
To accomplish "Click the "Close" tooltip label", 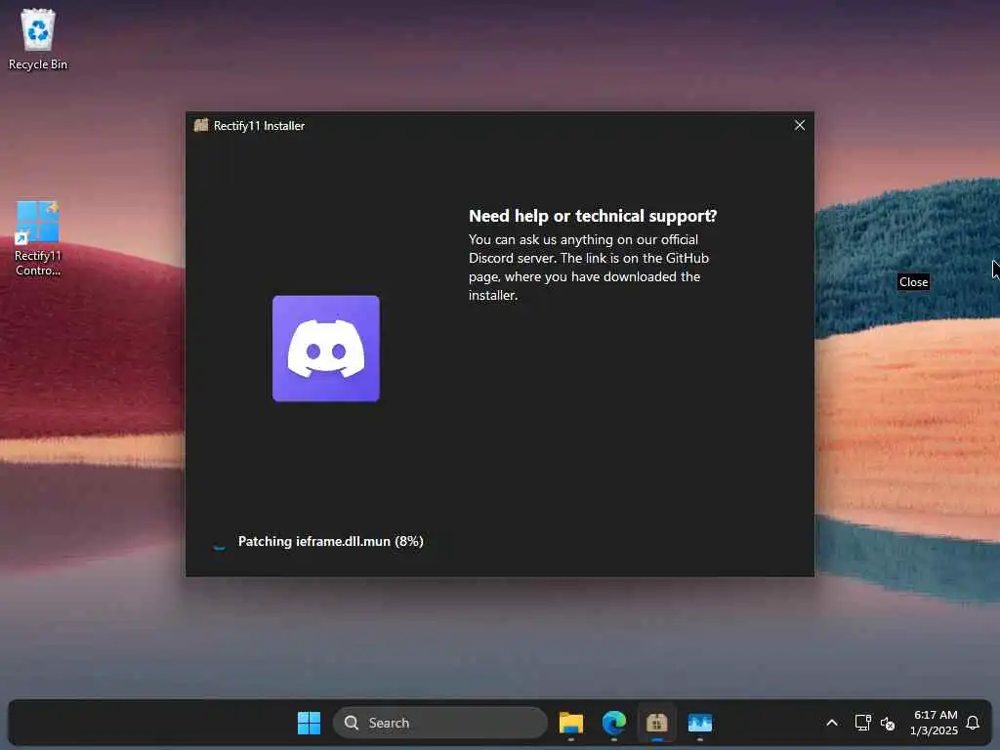I will tap(913, 282).
